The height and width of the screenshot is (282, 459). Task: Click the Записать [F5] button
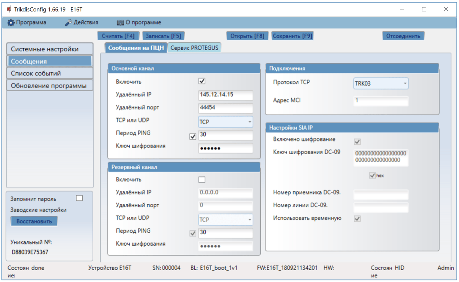(x=163, y=36)
